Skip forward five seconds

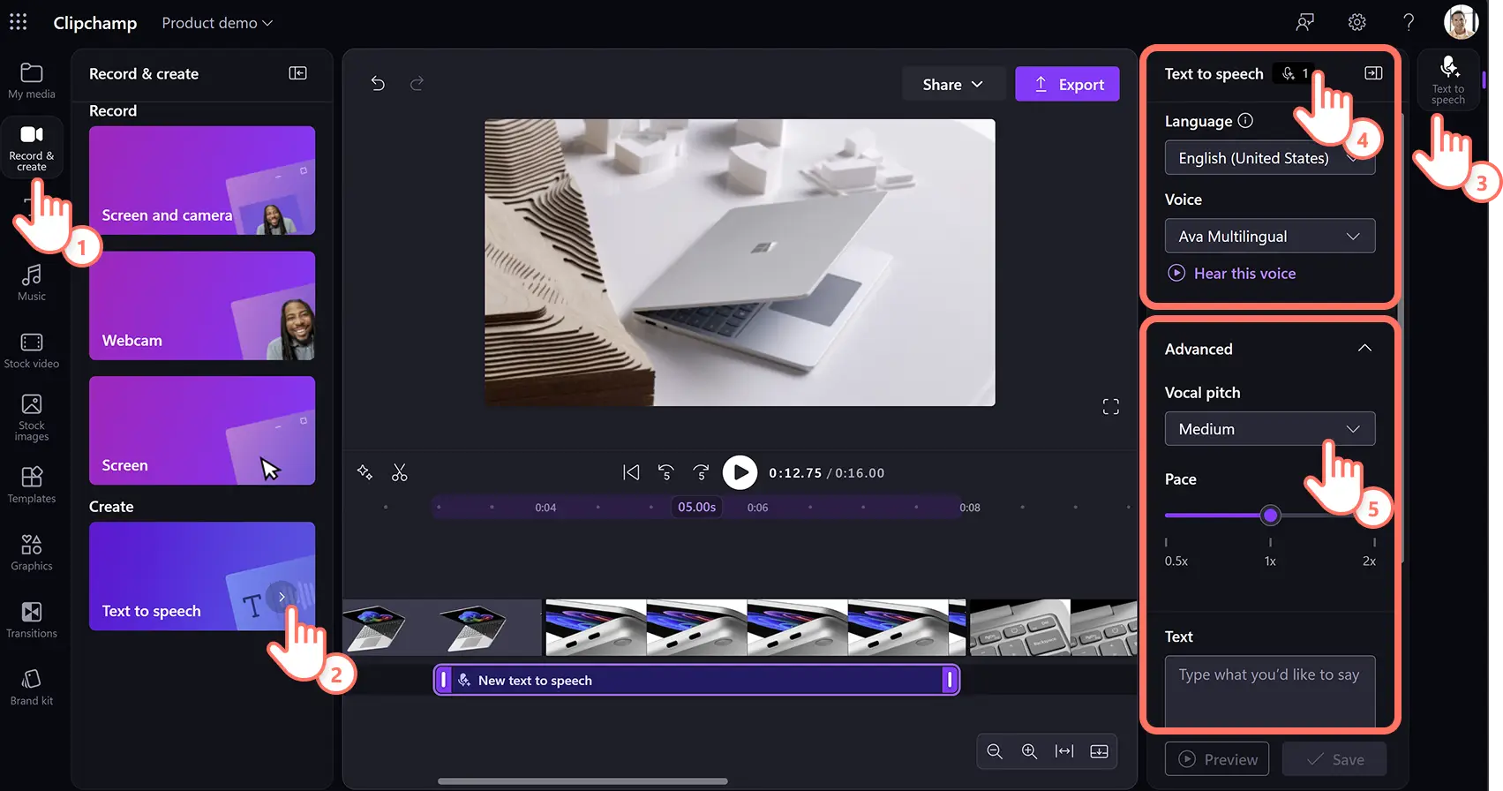click(x=702, y=472)
